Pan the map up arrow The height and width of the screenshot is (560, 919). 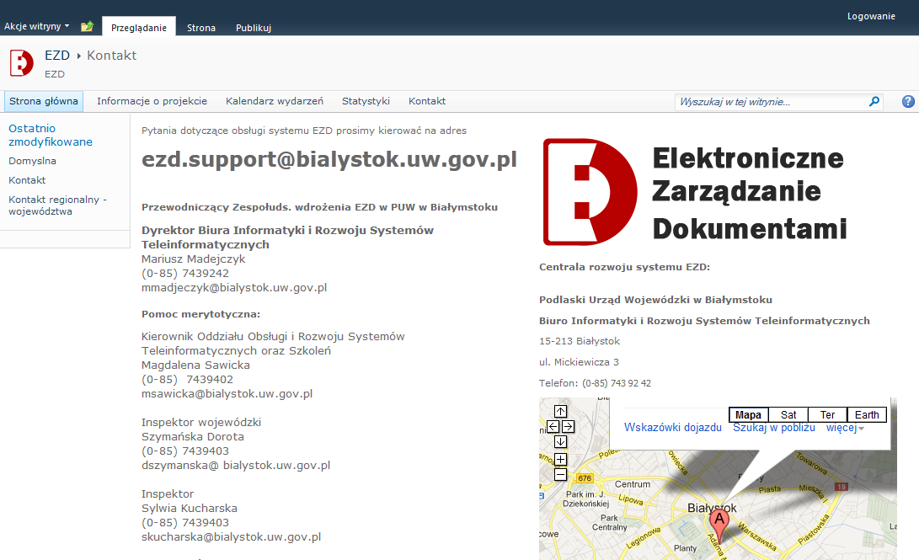560,411
